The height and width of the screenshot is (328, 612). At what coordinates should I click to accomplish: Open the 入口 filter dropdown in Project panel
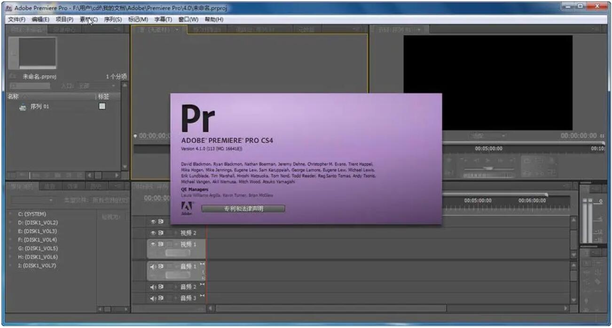97,86
